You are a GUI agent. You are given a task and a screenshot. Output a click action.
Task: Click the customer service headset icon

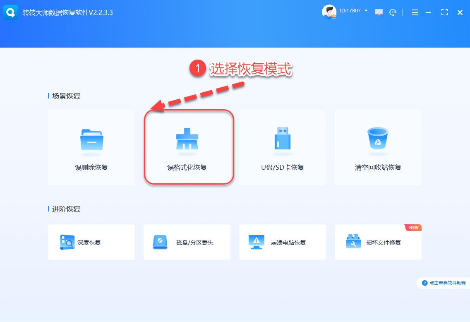click(393, 12)
